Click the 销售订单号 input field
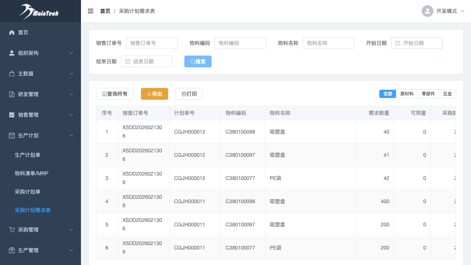 tap(152, 43)
